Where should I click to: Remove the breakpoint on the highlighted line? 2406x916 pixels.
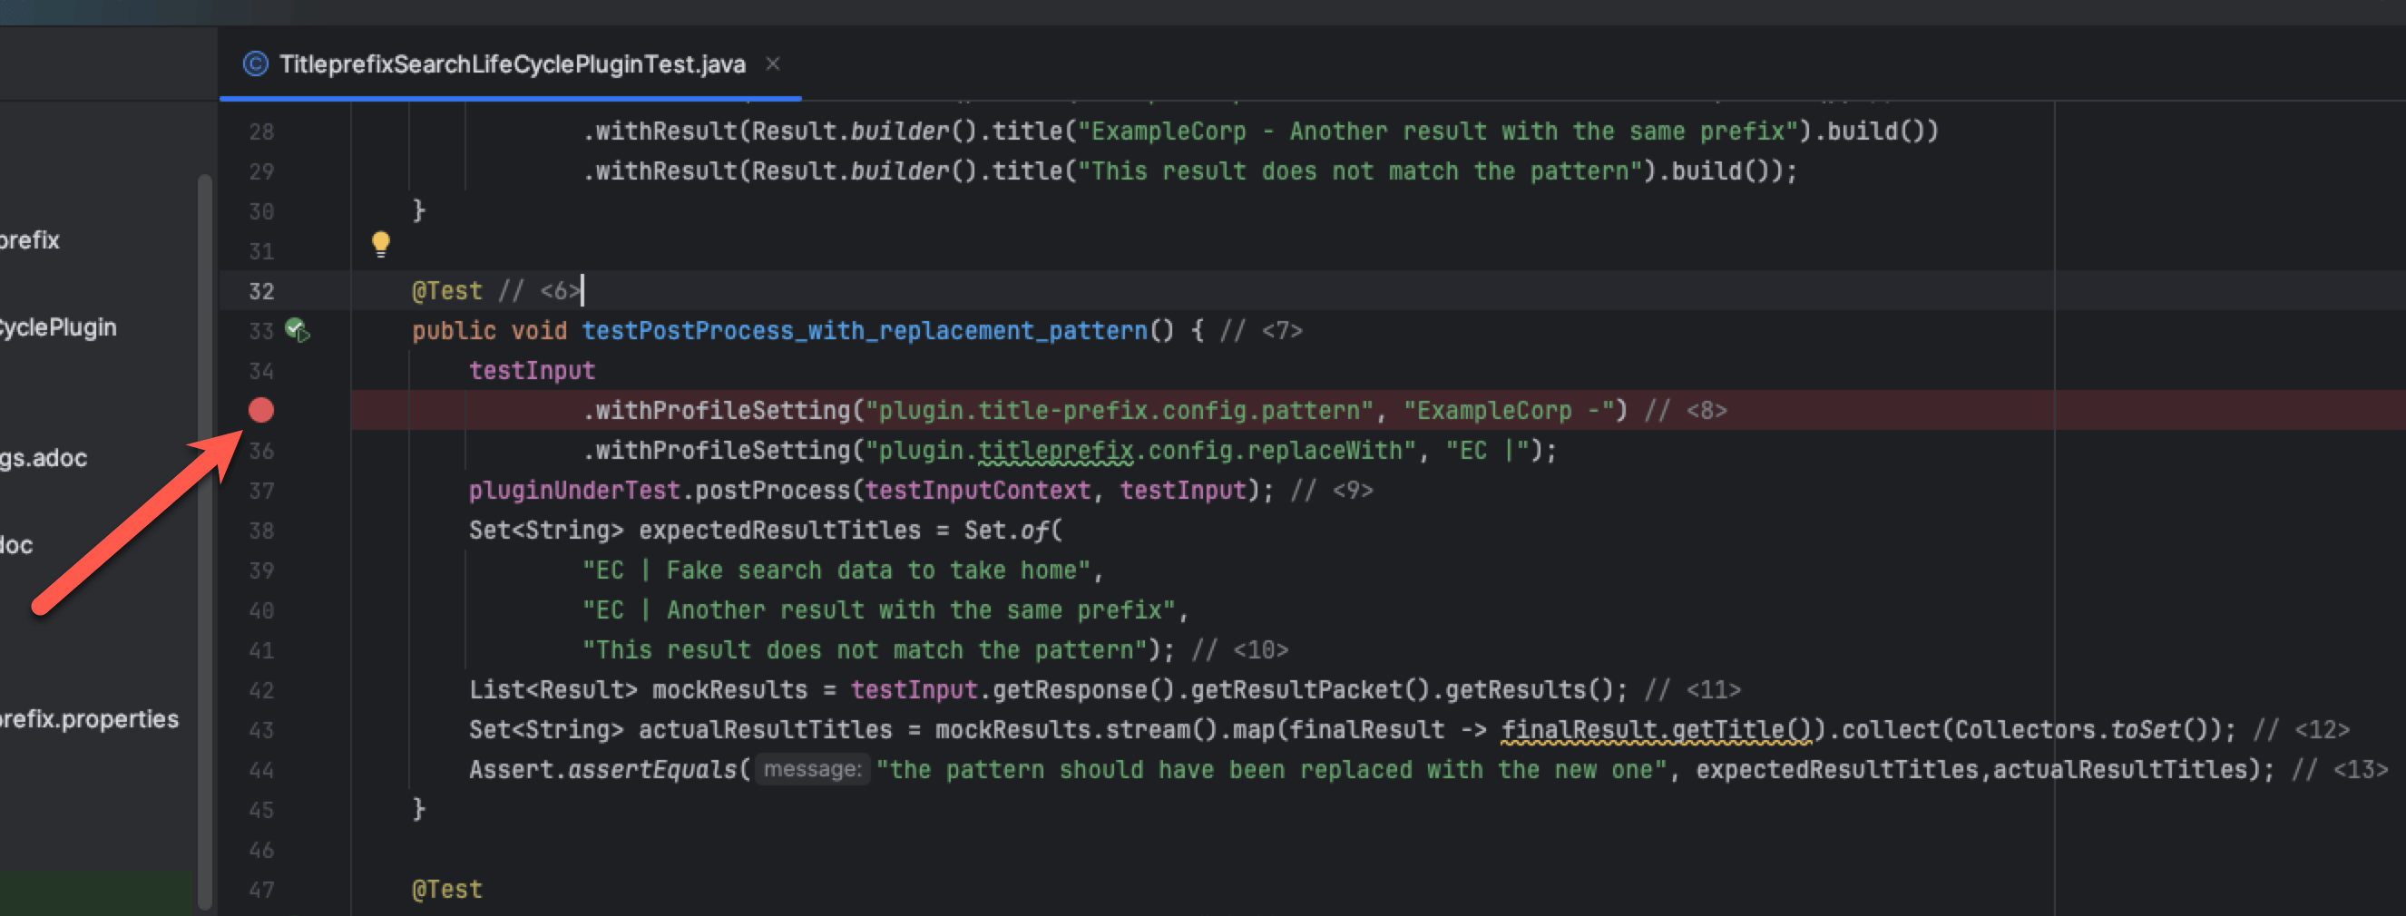pos(261,410)
